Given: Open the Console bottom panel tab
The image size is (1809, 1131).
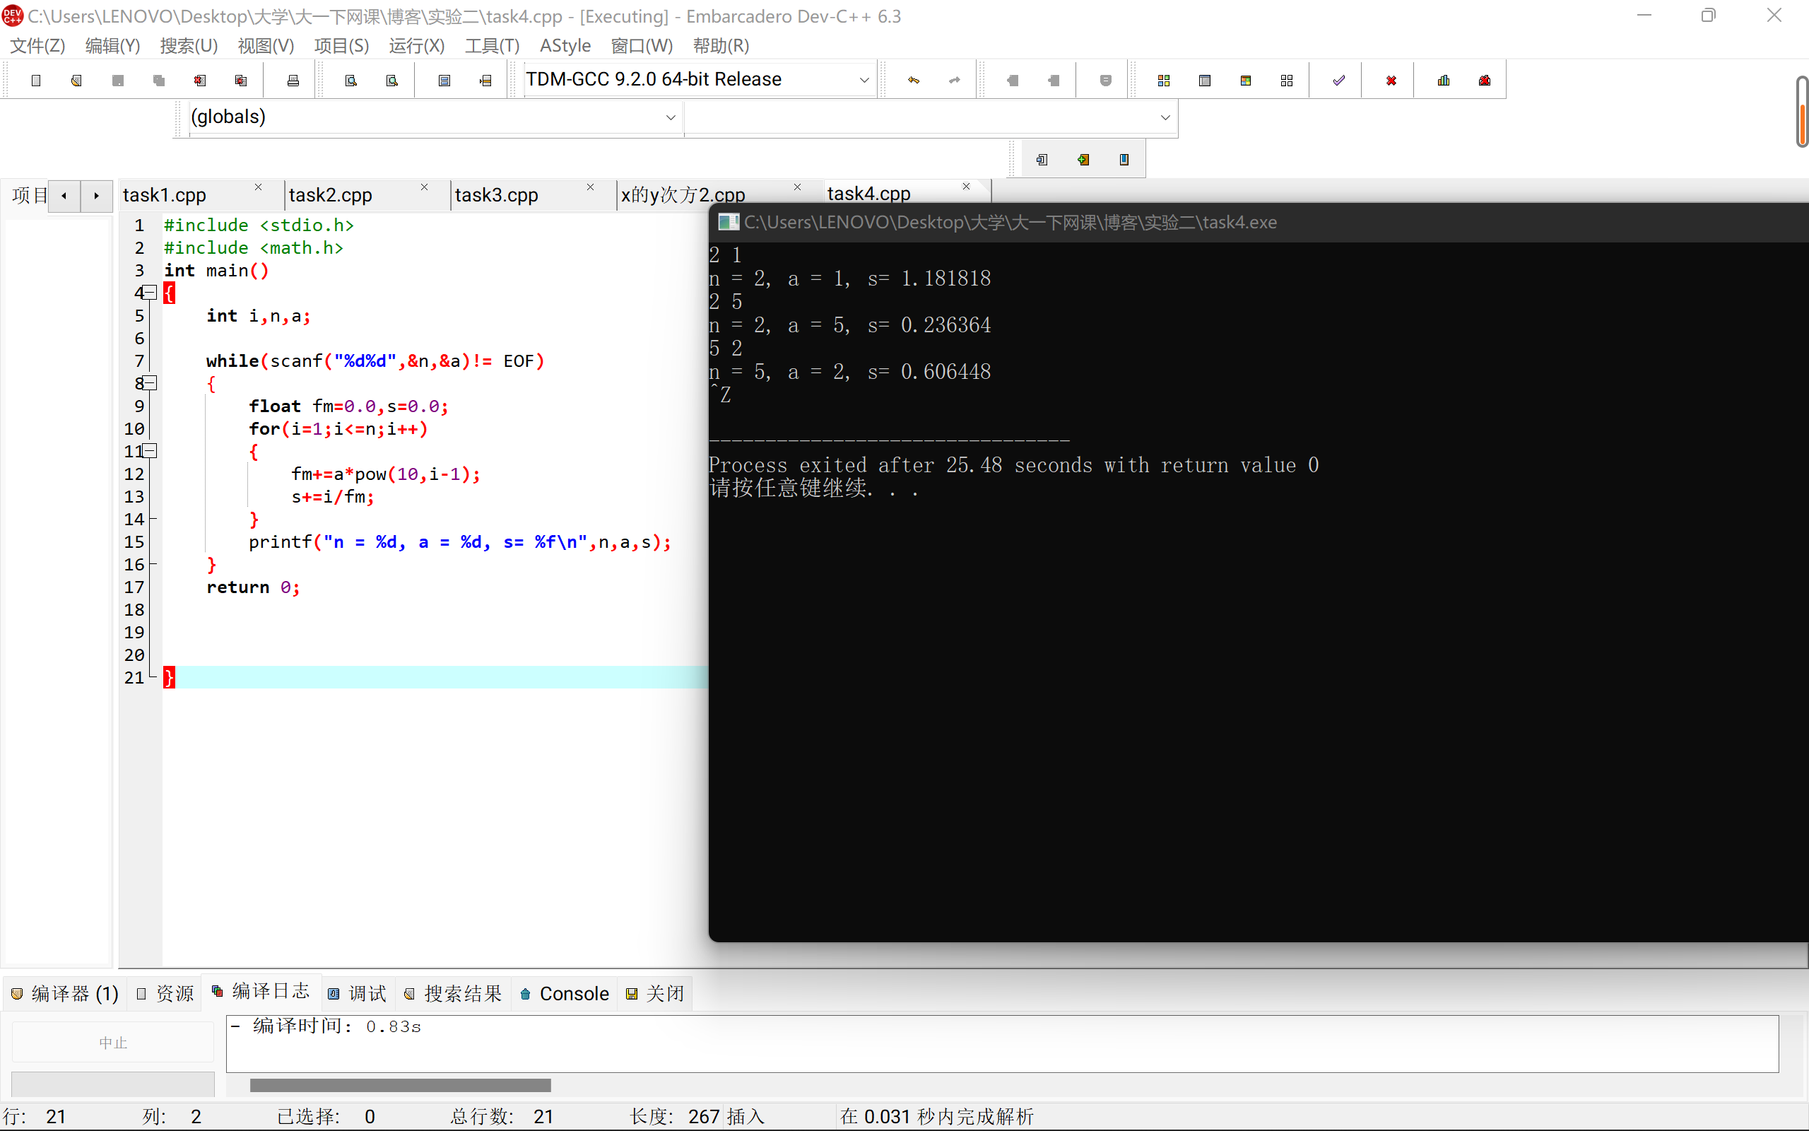Looking at the screenshot, I should 565,993.
